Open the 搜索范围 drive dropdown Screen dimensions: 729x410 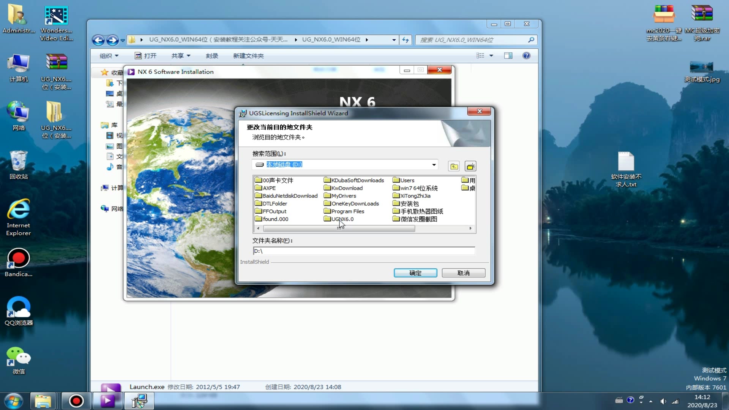(x=433, y=164)
